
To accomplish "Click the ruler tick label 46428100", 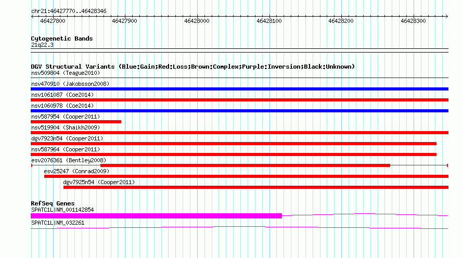I will 269,21.
